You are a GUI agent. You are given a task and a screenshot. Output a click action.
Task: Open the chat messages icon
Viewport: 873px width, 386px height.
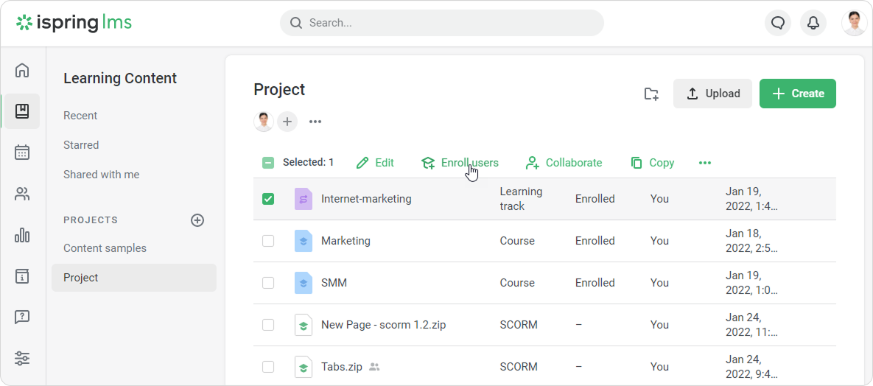click(x=778, y=23)
